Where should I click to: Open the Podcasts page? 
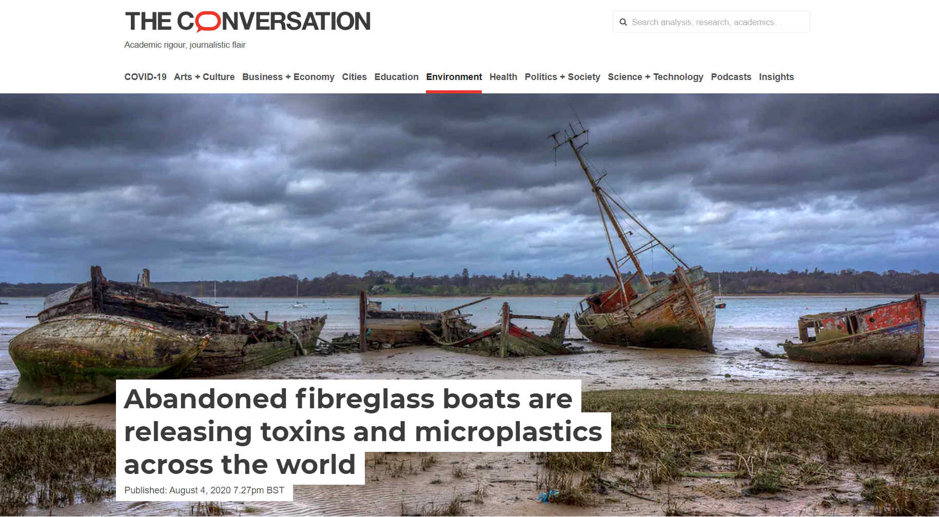(731, 77)
